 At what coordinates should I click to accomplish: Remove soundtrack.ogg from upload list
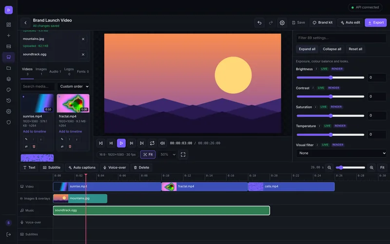[x=83, y=55]
